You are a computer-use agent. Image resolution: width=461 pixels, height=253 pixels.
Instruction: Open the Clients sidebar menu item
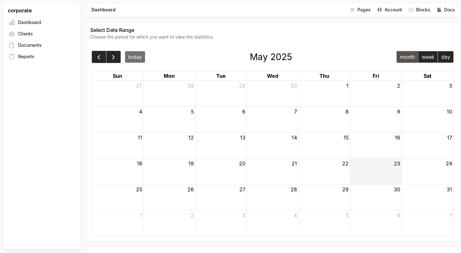[25, 34]
